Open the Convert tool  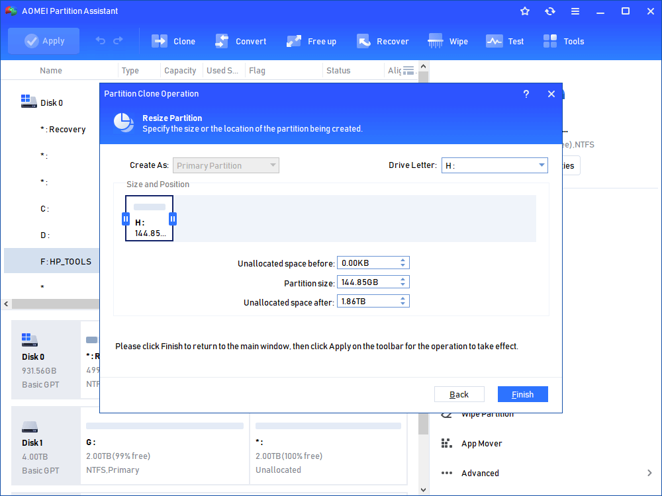point(241,41)
